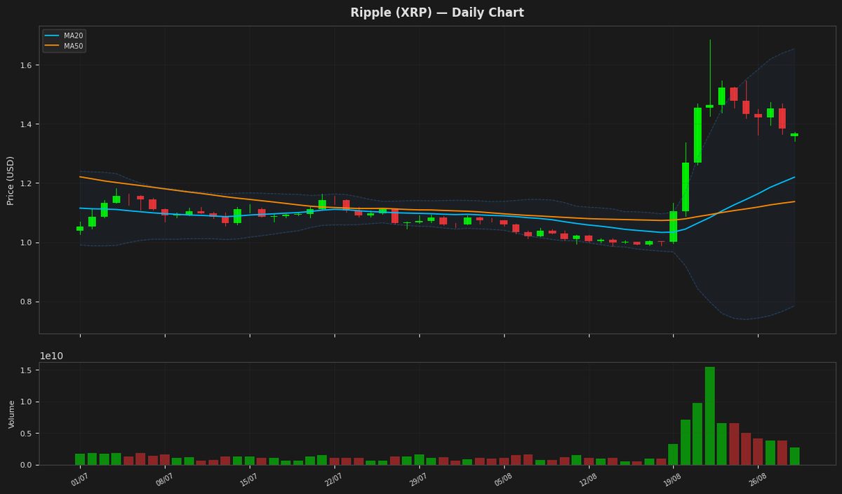Click the first green candlestick on 01/07
Screen dimensions: 842x494
tap(80, 228)
